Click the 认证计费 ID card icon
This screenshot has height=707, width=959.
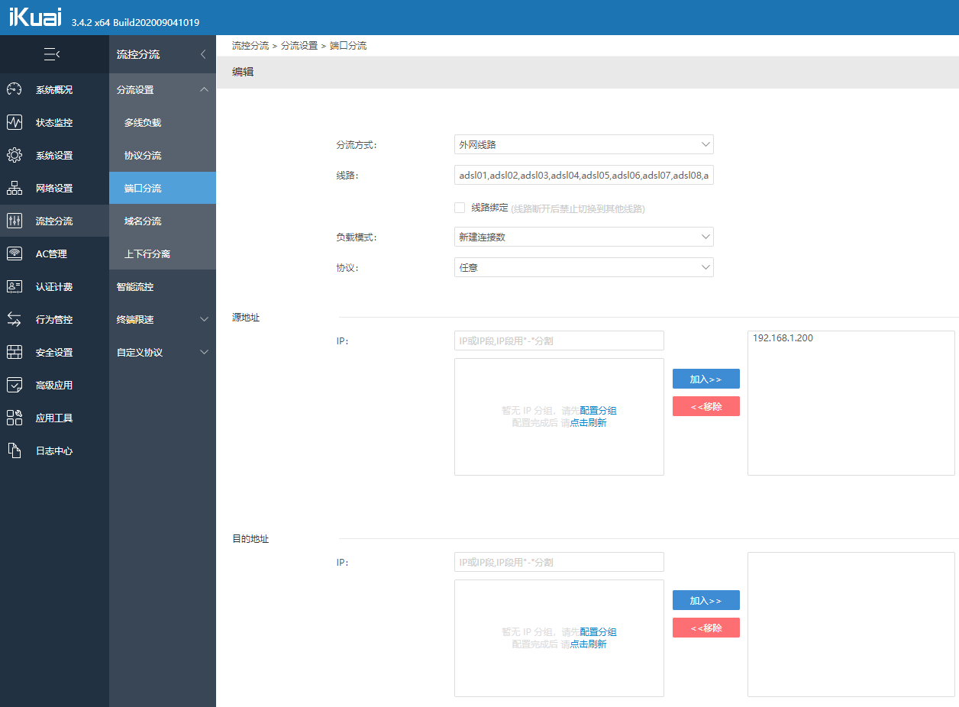15,286
